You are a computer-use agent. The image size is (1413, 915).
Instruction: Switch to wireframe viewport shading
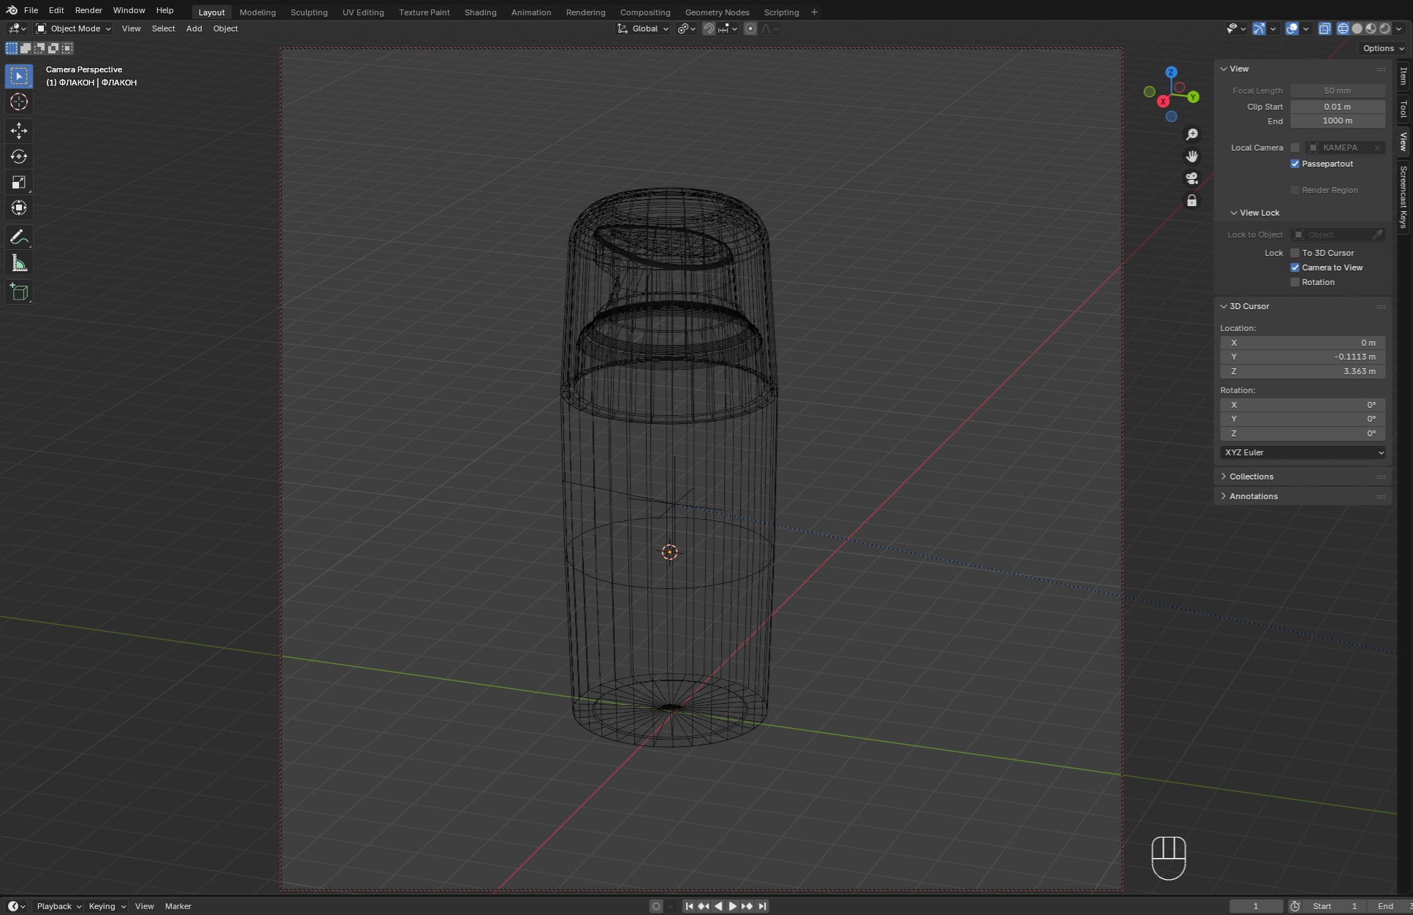[x=1343, y=29]
